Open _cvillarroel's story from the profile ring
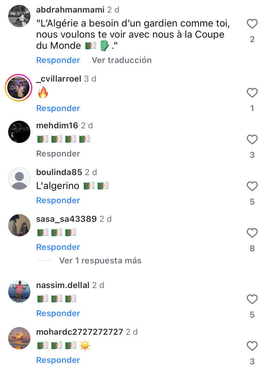The image size is (272, 368). (19, 88)
